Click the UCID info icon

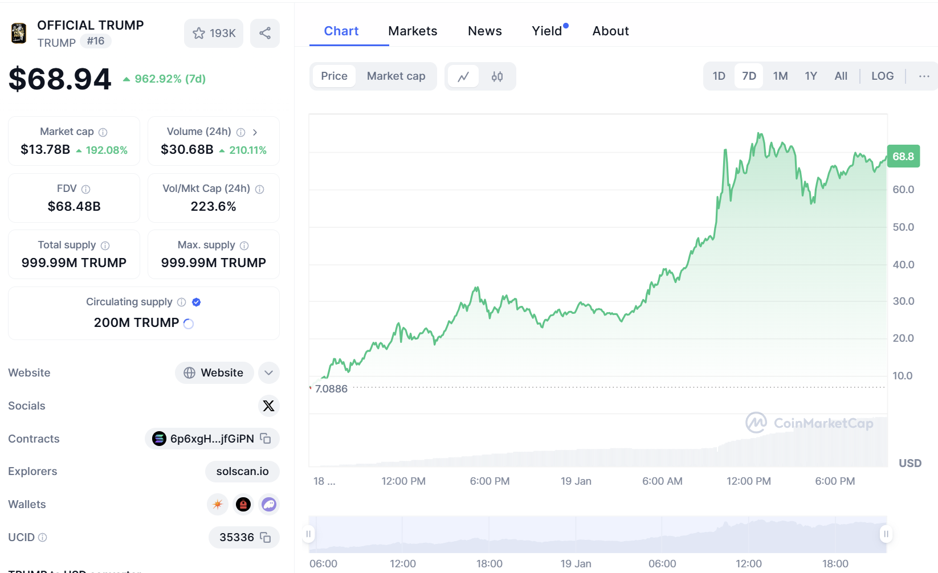point(43,537)
